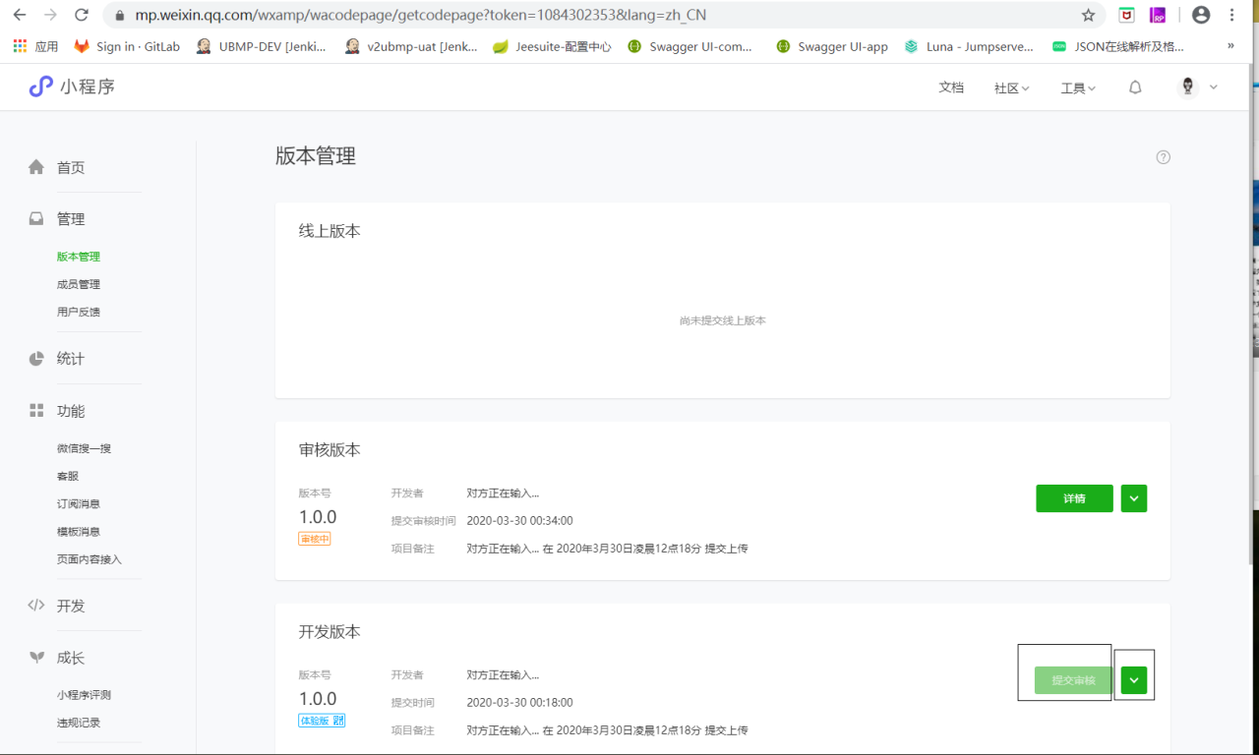Expand the 工具 dropdown menu
The image size is (1259, 755).
1078,88
